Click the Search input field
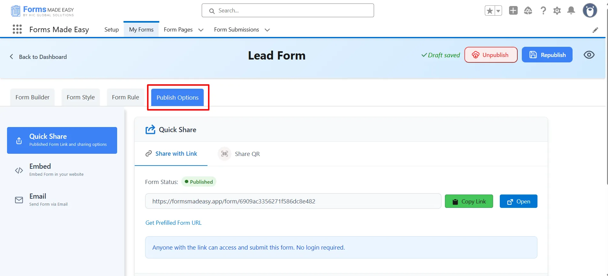Screen dimensions: 608x276 (x=288, y=11)
